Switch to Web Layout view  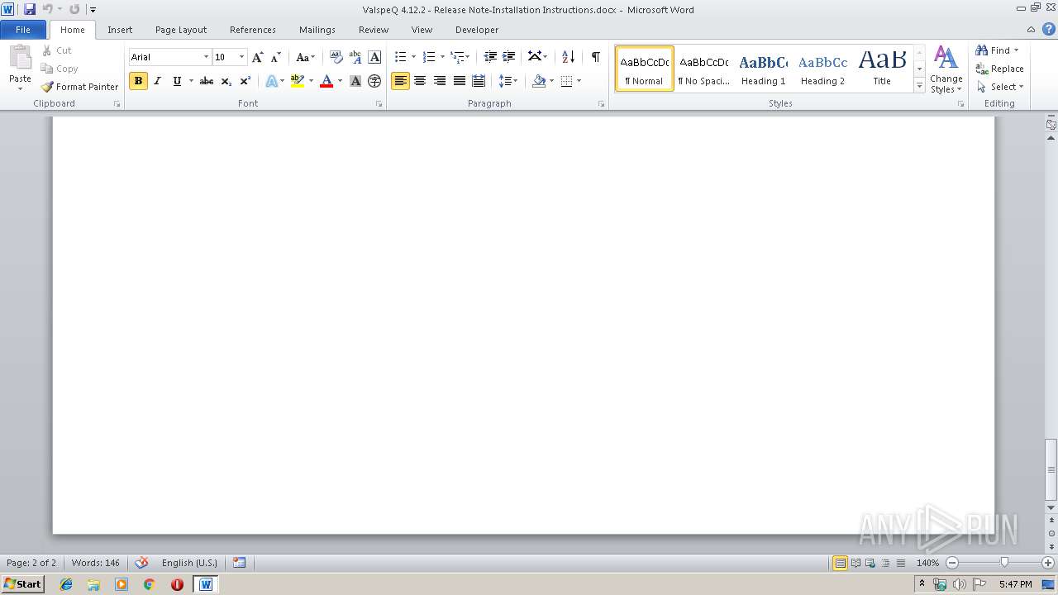[870, 563]
